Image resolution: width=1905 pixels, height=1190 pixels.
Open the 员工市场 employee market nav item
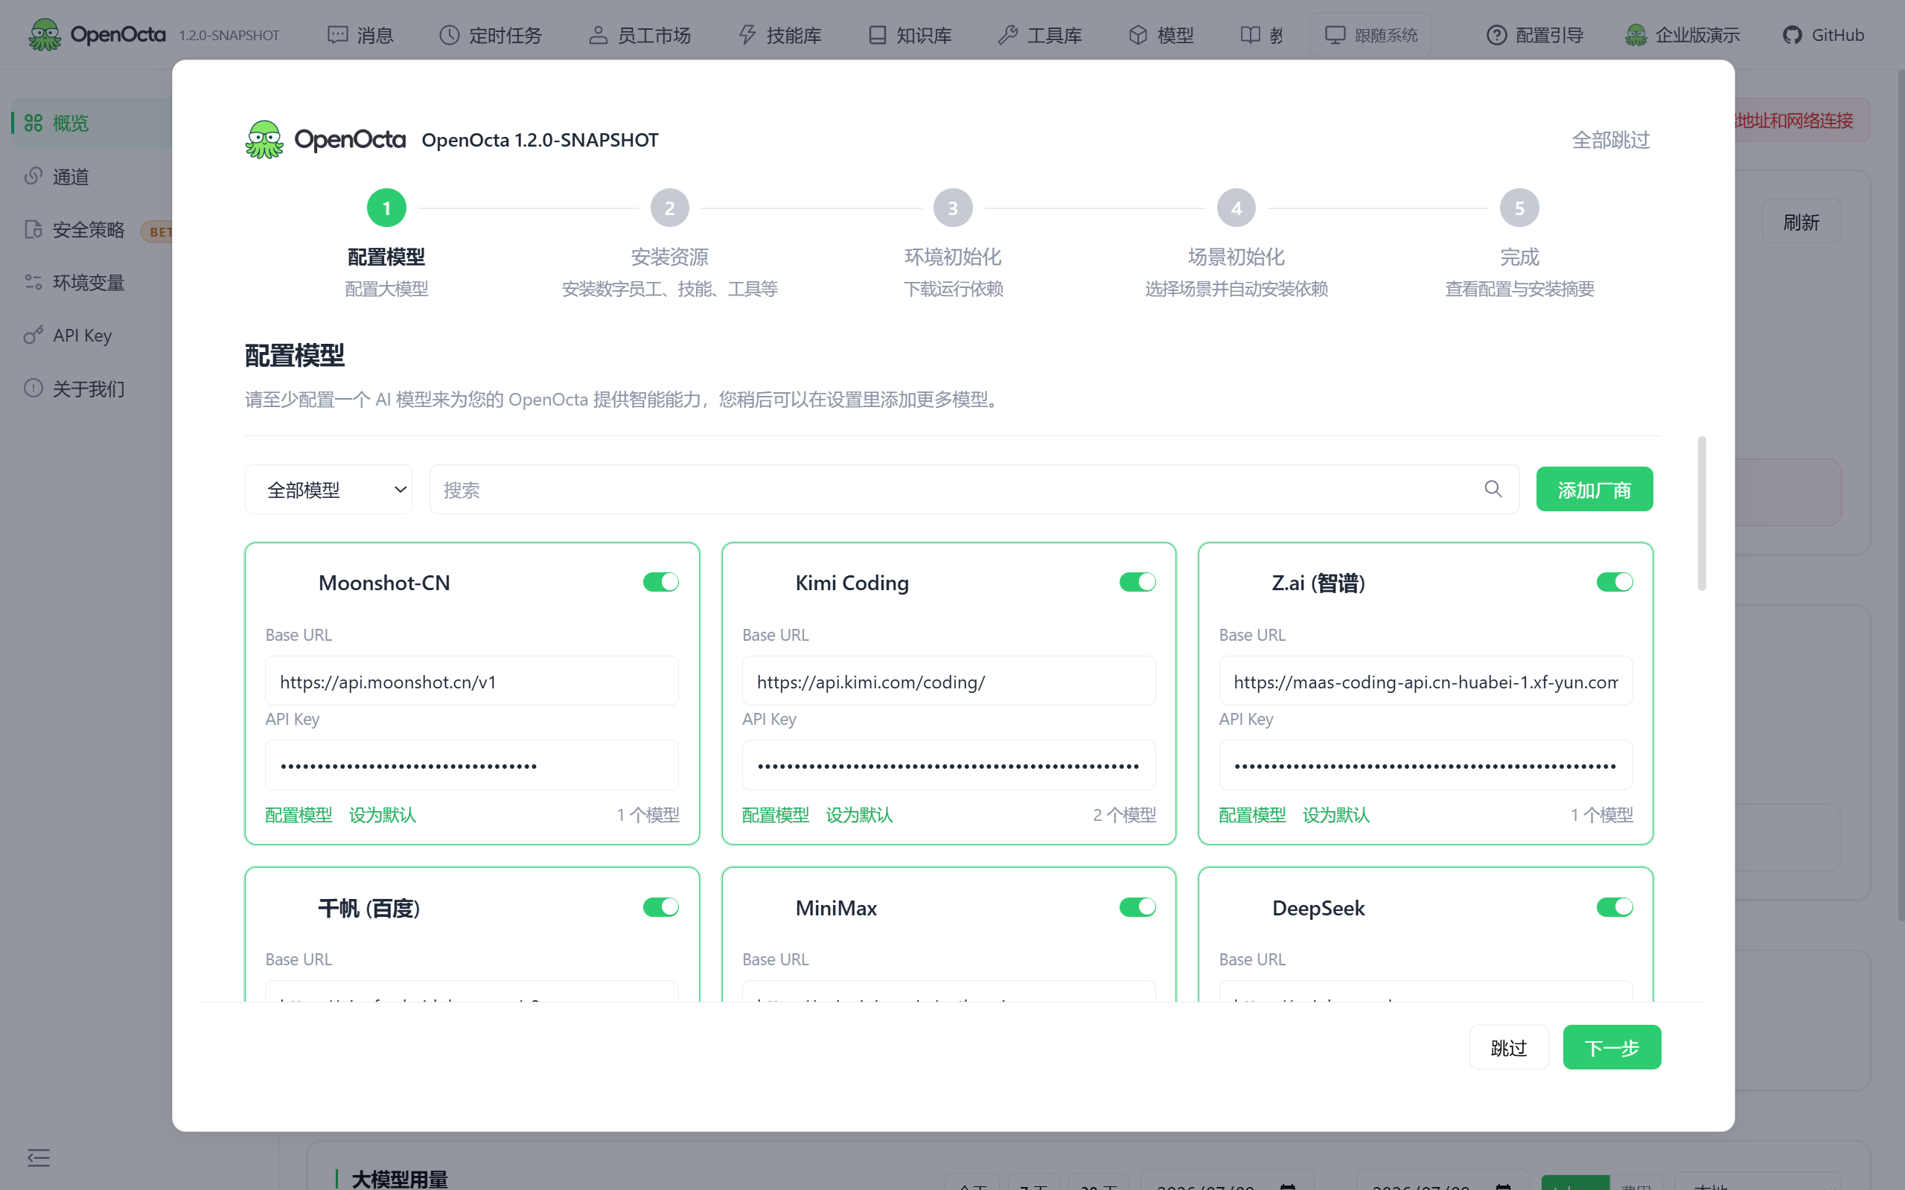tap(639, 35)
